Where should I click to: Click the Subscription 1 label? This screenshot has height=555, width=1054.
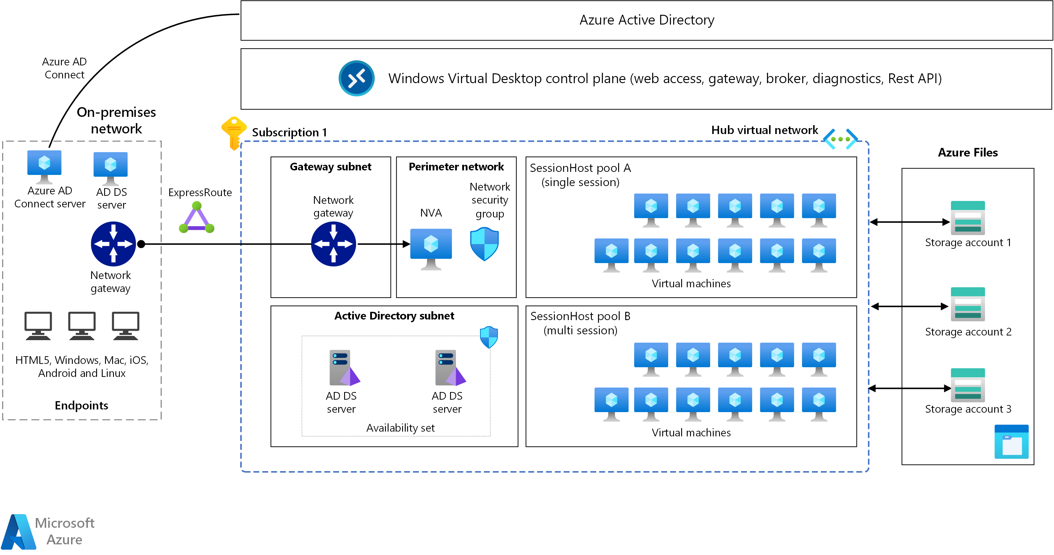click(289, 133)
